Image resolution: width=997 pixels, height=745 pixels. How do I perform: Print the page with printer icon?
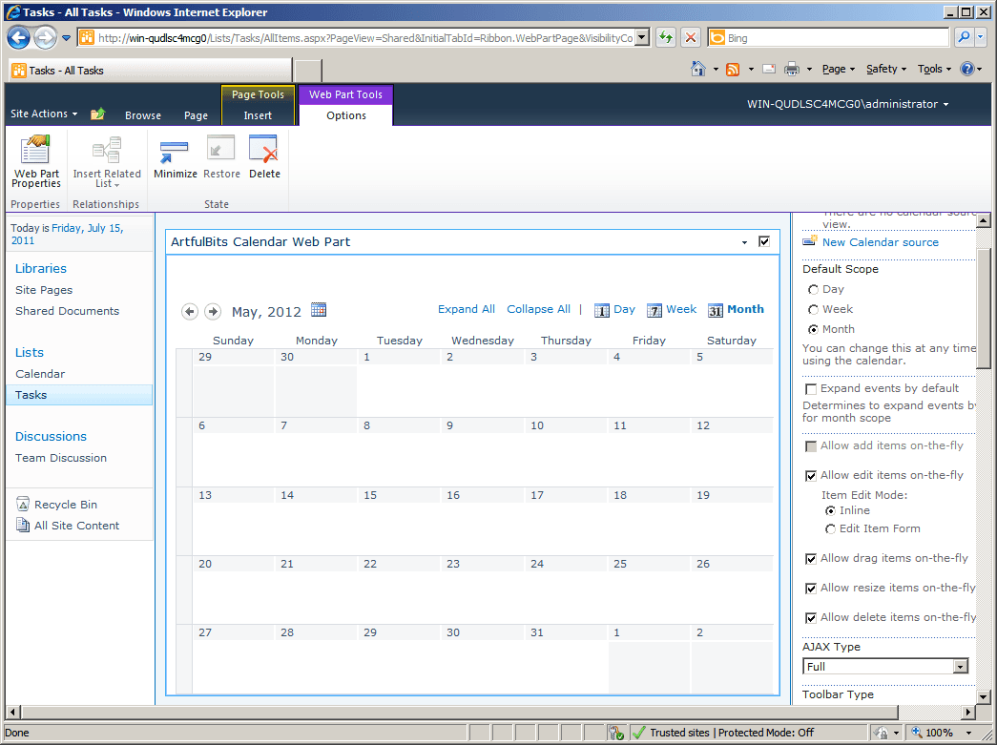click(792, 69)
